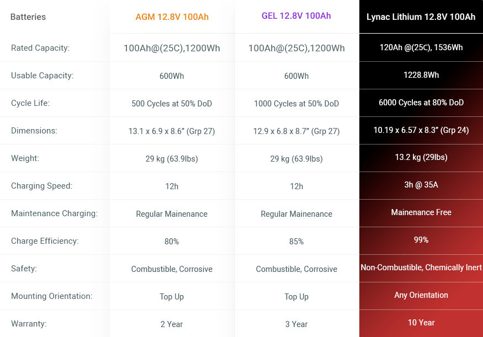
Task: Click the Non-Combustible, Chemically Inert cell
Action: (421, 268)
